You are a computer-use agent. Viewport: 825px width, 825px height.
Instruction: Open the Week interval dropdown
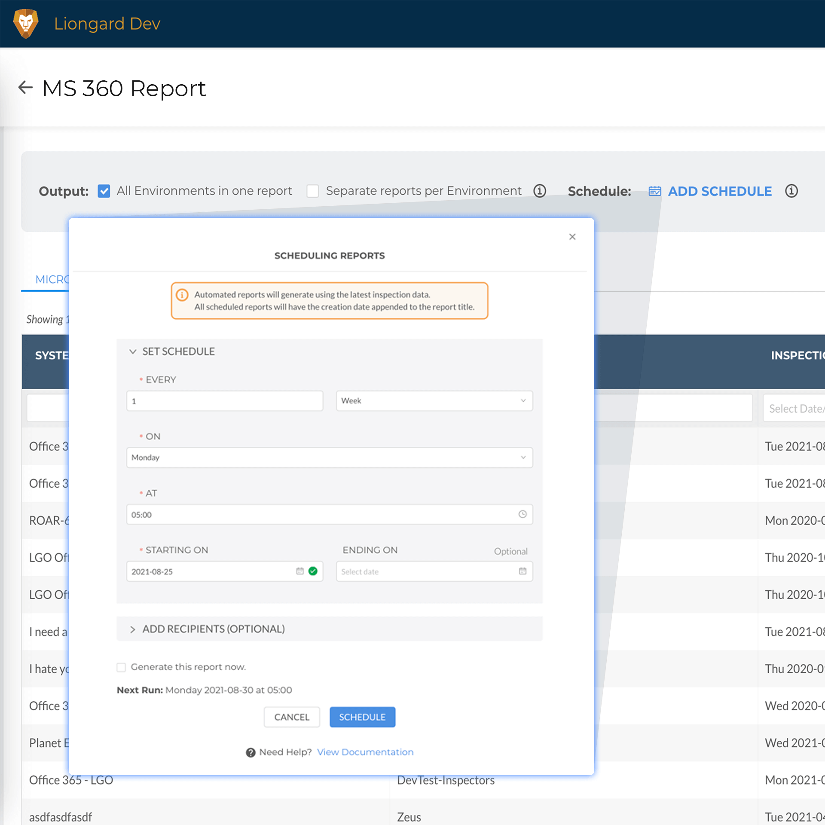[434, 400]
